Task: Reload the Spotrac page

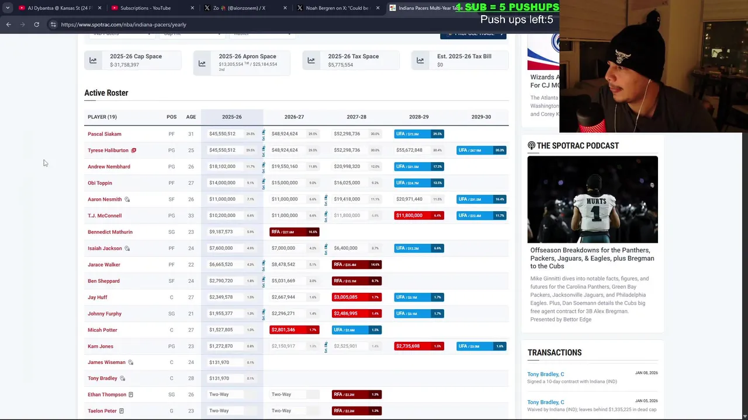Action: click(x=36, y=24)
